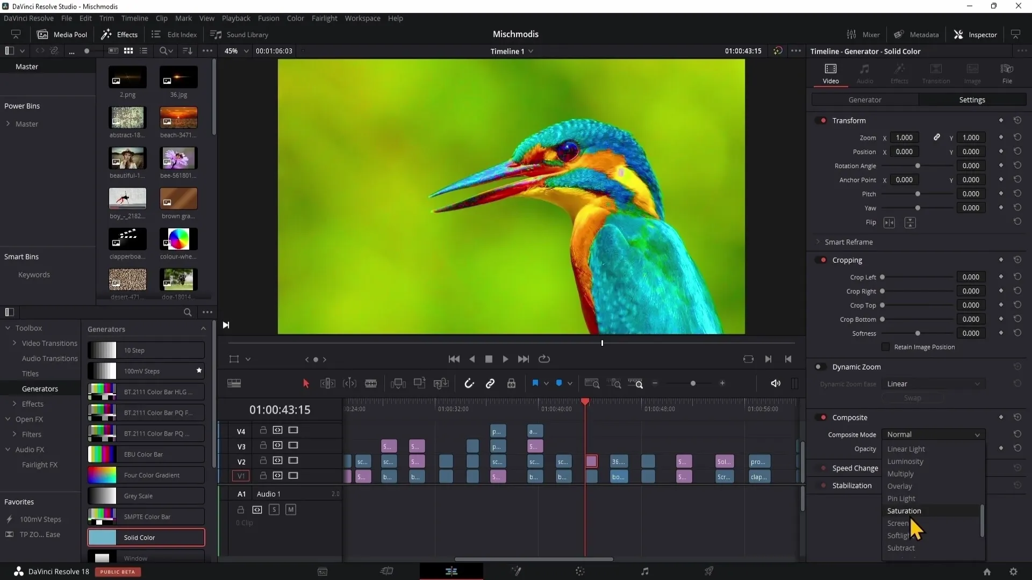Select Saturation from composite mode dropdown
The width and height of the screenshot is (1032, 580).
tap(906, 511)
